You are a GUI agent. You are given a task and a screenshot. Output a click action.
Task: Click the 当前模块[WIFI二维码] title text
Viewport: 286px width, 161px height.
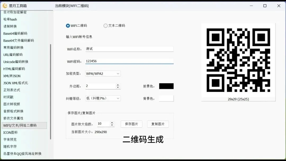click(x=72, y=6)
